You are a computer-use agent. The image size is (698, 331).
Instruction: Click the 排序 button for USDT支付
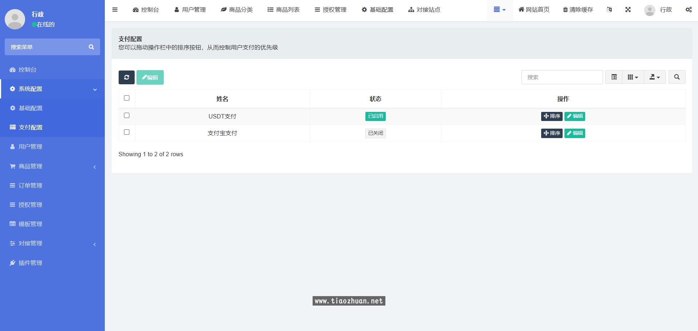pyautogui.click(x=551, y=116)
